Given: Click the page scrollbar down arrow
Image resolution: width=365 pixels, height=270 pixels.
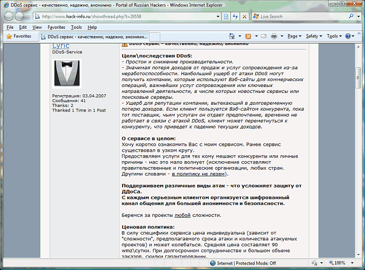Looking at the screenshot, I should [358, 255].
